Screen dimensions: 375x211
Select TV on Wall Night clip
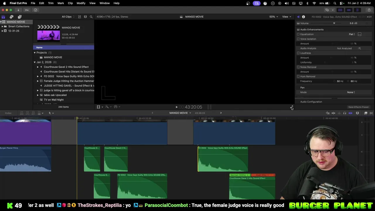pos(54,100)
